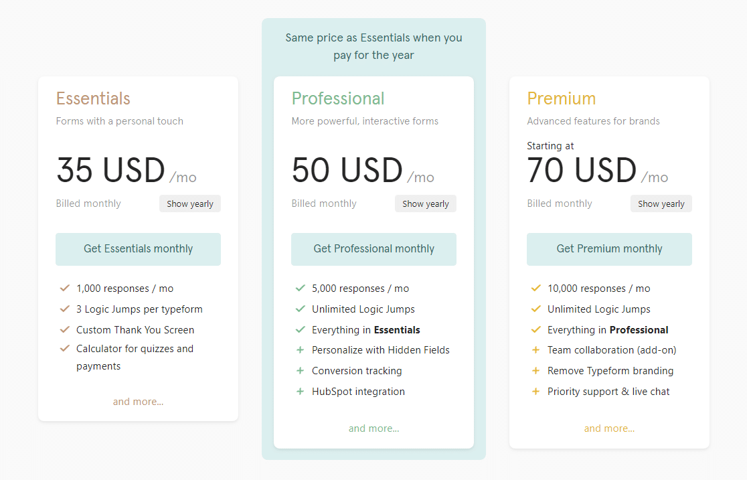Show yearly billing for the Premium plan
The image size is (747, 480).
click(x=661, y=204)
